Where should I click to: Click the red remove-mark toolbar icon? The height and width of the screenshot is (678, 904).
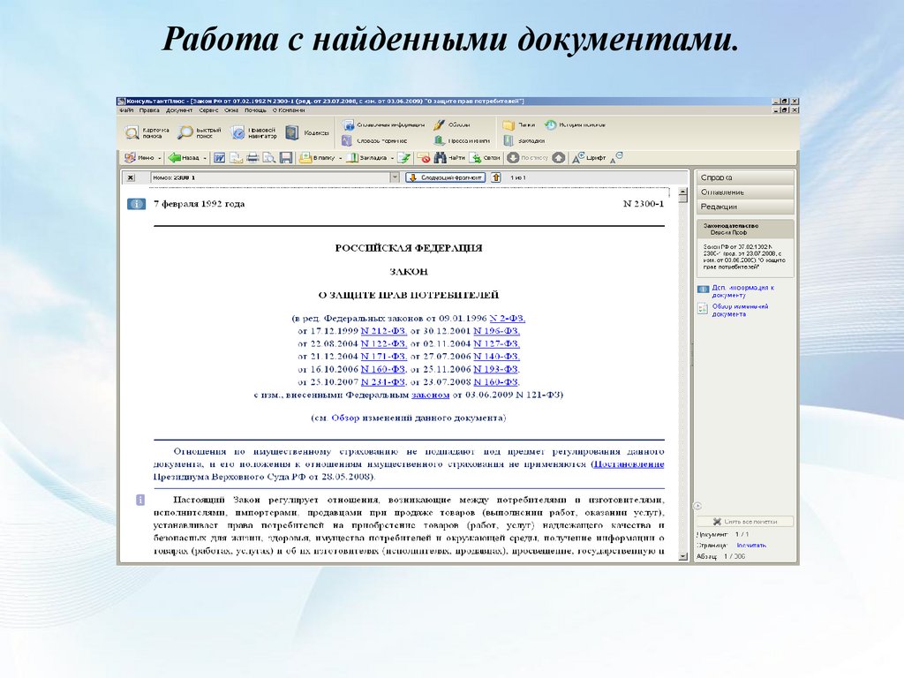click(x=424, y=157)
